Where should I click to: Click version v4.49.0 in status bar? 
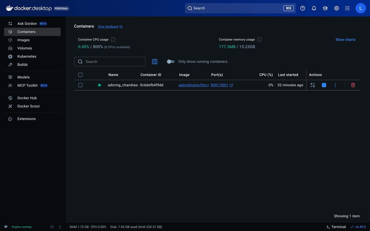tap(358, 227)
